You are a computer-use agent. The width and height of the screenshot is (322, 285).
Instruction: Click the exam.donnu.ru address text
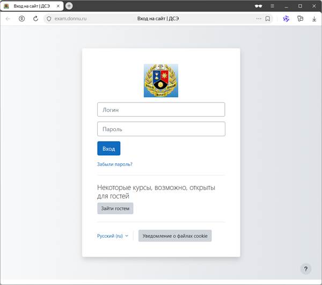70,19
